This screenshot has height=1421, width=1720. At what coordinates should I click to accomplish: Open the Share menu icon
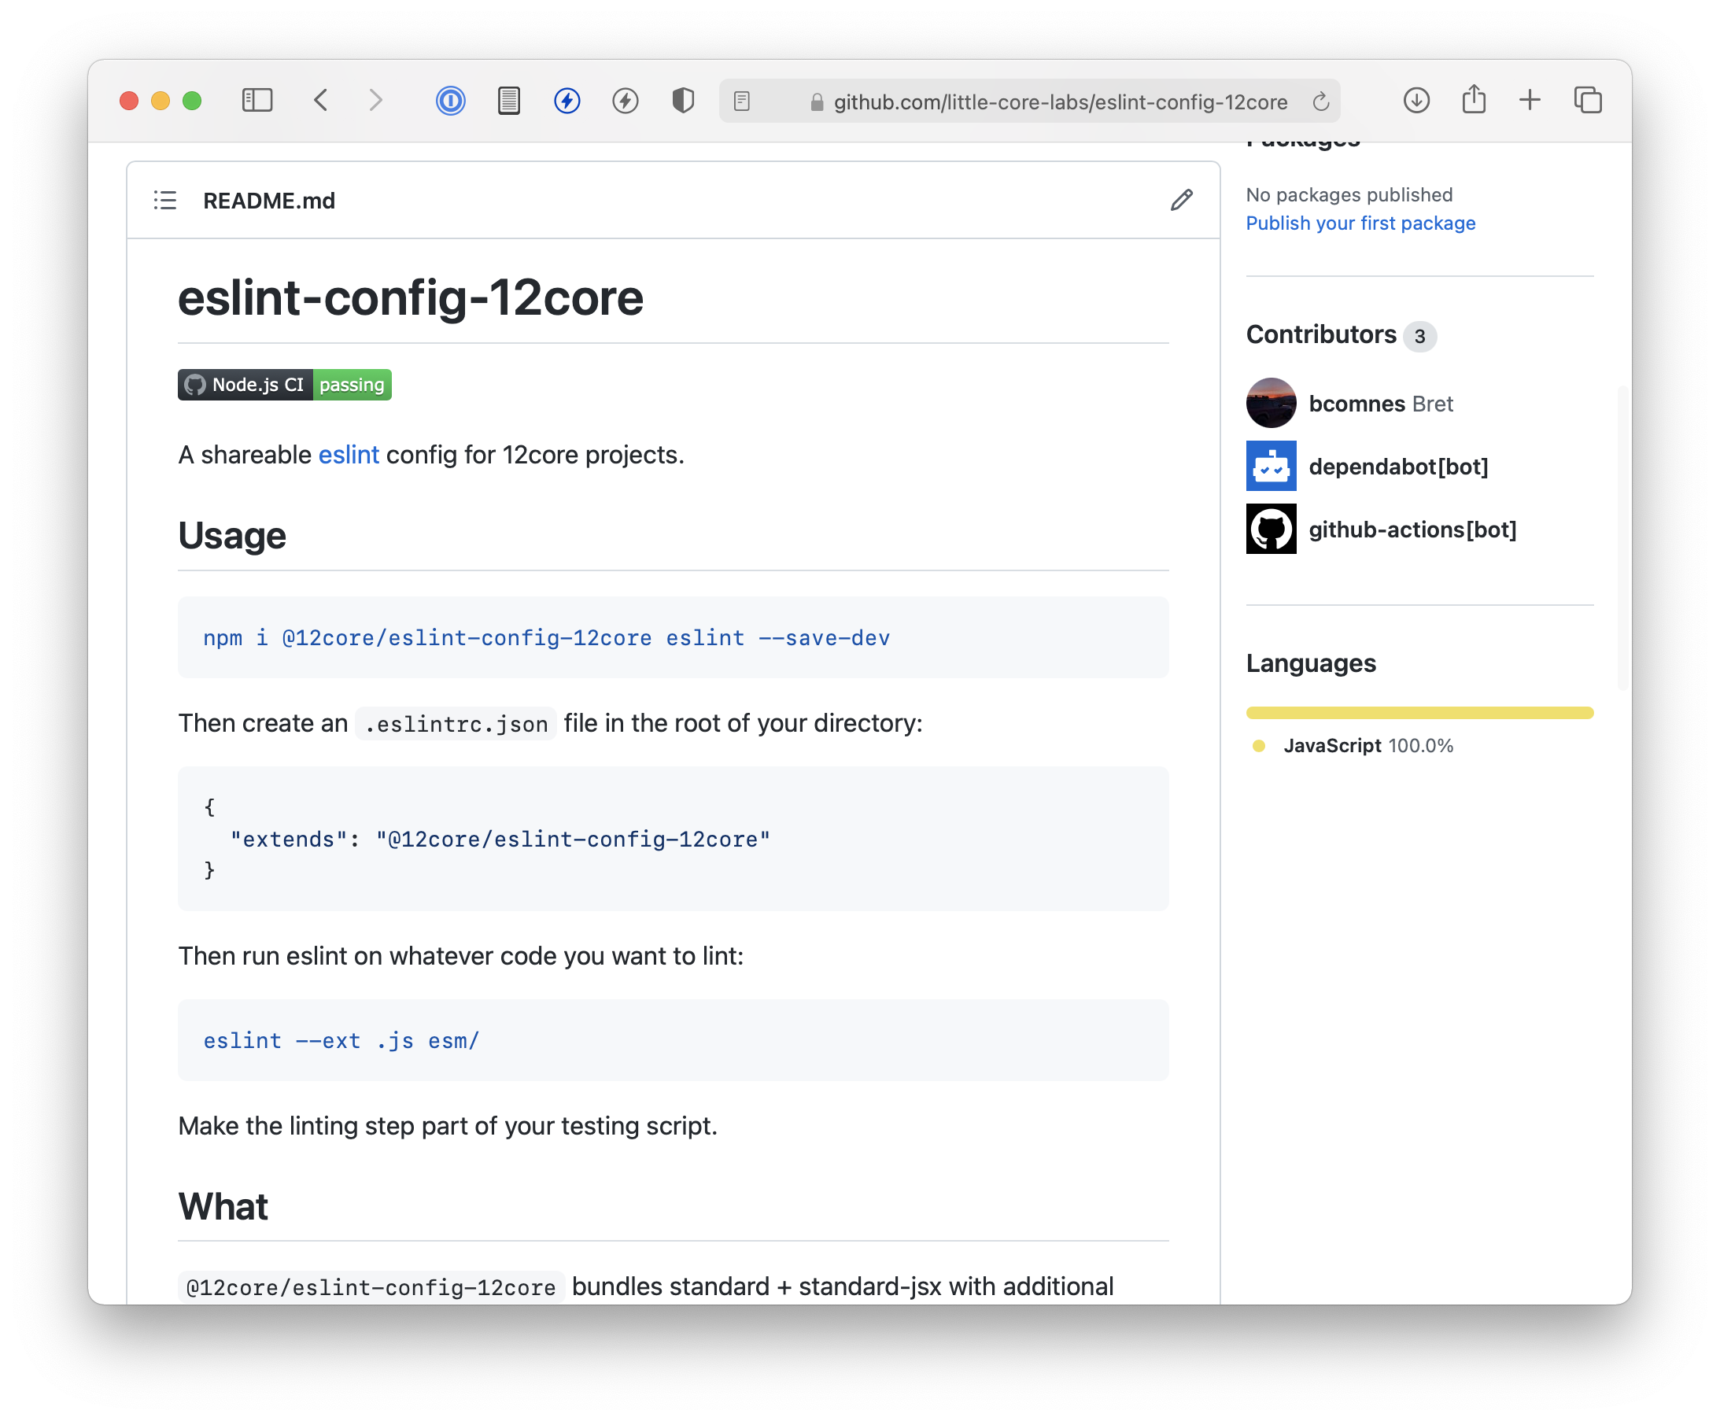[x=1474, y=100]
